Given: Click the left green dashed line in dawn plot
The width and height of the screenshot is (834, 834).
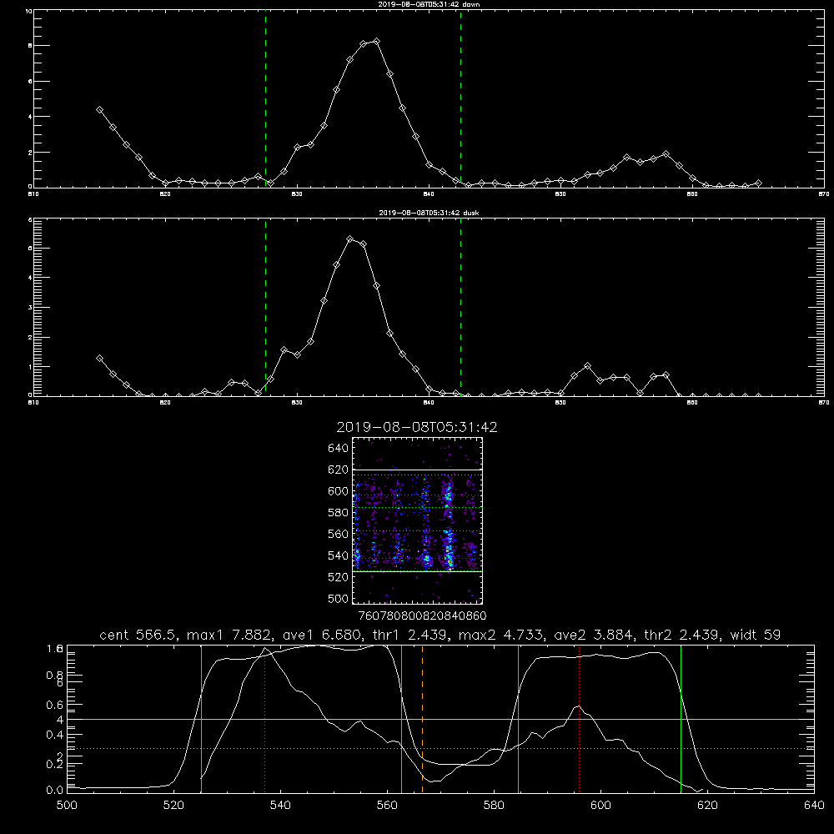Looking at the screenshot, I should pyautogui.click(x=265, y=99).
